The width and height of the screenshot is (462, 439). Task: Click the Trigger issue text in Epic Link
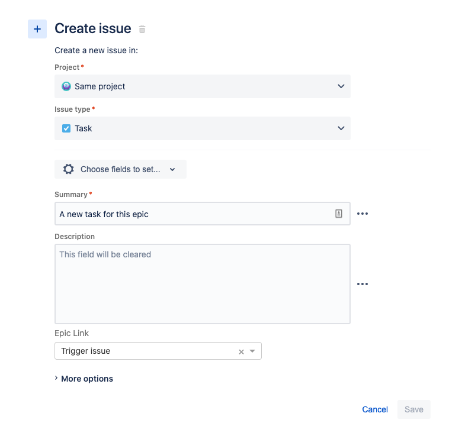[86, 351]
